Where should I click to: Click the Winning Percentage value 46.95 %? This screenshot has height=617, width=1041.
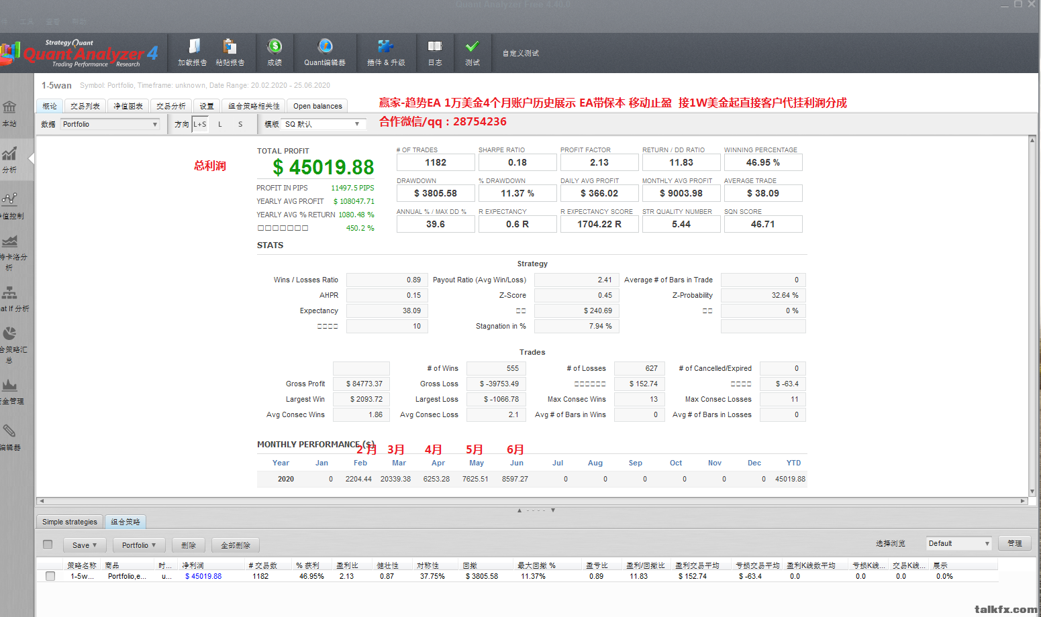[x=763, y=162]
